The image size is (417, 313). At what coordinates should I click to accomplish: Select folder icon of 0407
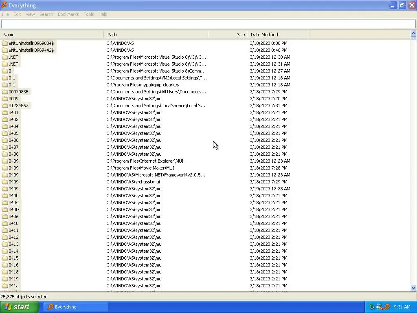[5, 147]
